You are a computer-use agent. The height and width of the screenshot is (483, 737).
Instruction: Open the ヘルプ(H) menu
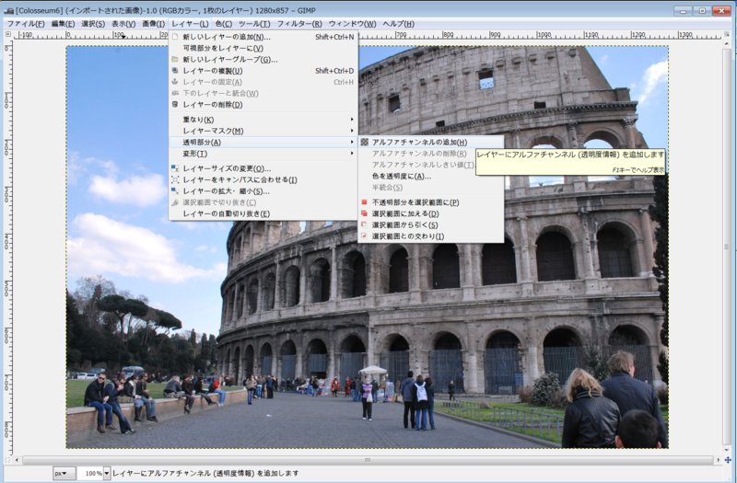398,24
